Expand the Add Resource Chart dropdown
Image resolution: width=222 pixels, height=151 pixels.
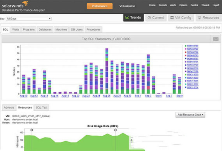click(190, 115)
